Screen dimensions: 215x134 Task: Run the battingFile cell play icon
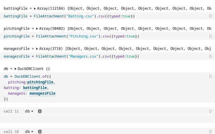211,16
